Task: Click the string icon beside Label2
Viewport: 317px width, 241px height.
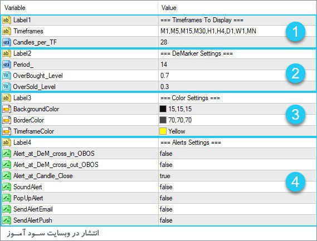Action: tap(7, 53)
